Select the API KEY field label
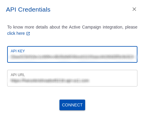 click(18, 51)
